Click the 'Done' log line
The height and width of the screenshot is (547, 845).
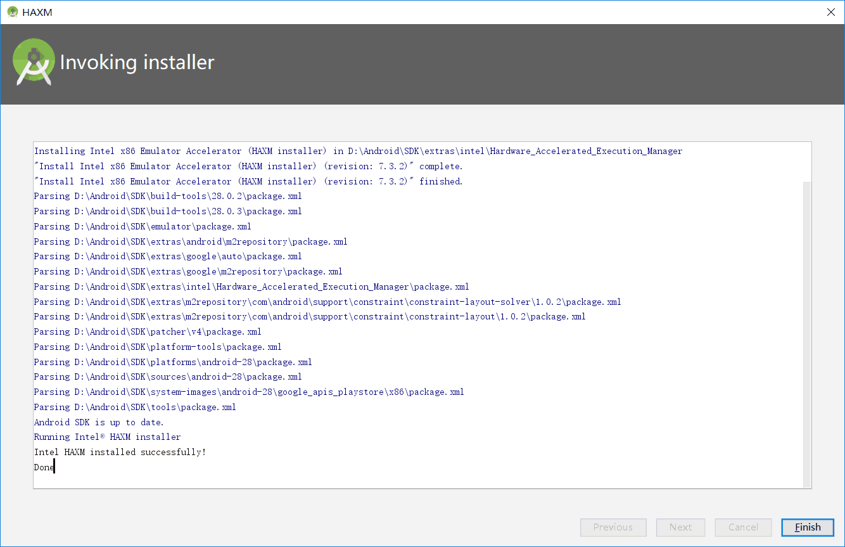click(44, 467)
